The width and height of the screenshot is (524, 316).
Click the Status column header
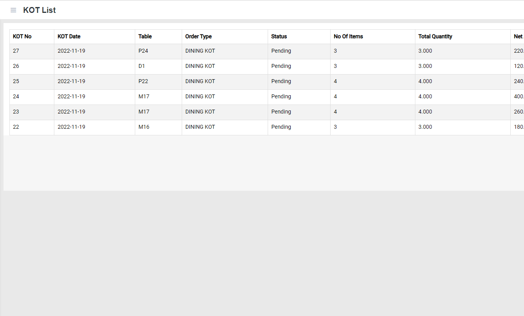279,36
